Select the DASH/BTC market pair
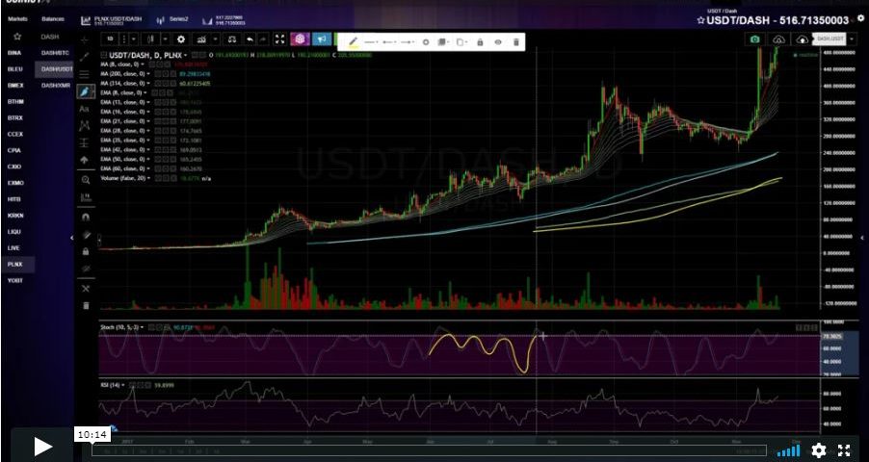The width and height of the screenshot is (869, 462). pyautogui.click(x=55, y=53)
